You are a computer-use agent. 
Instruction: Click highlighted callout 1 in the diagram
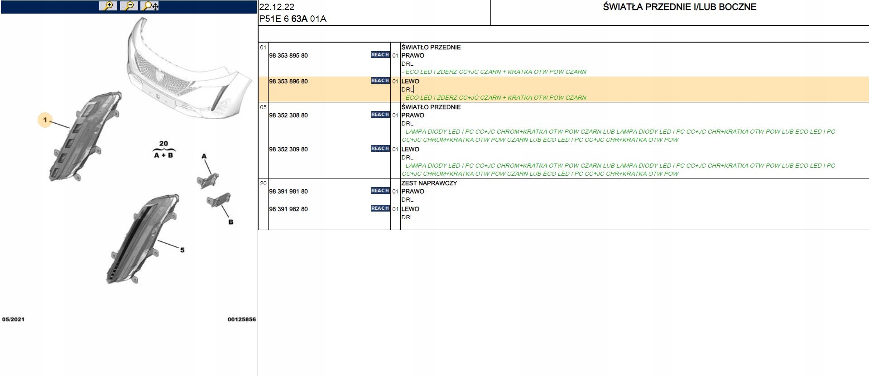tap(45, 120)
